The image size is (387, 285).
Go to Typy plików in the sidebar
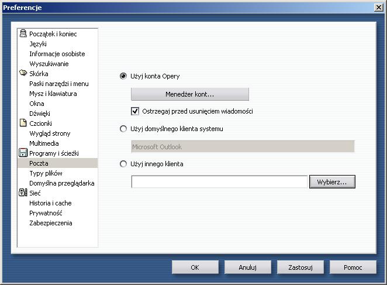pyautogui.click(x=46, y=173)
